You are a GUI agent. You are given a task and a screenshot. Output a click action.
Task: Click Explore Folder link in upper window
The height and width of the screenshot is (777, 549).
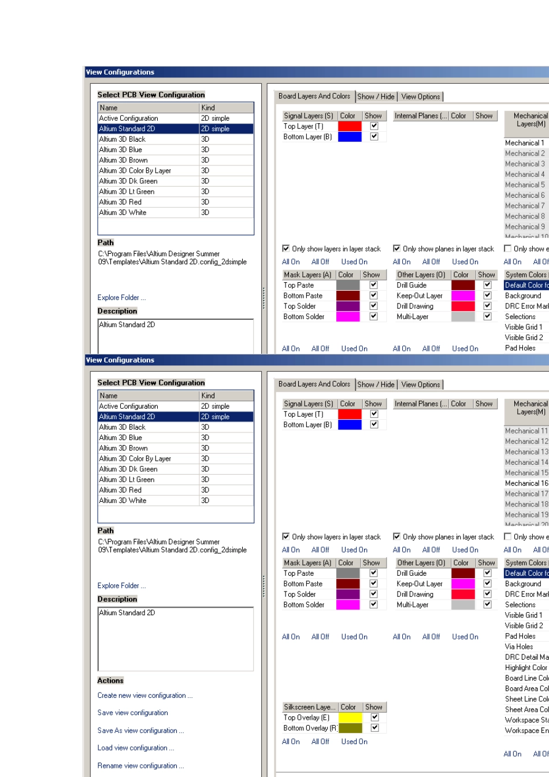pyautogui.click(x=122, y=298)
